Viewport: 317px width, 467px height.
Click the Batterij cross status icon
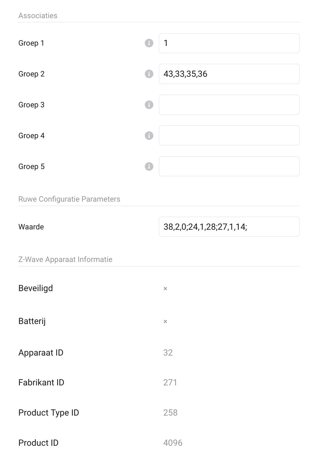tap(165, 322)
